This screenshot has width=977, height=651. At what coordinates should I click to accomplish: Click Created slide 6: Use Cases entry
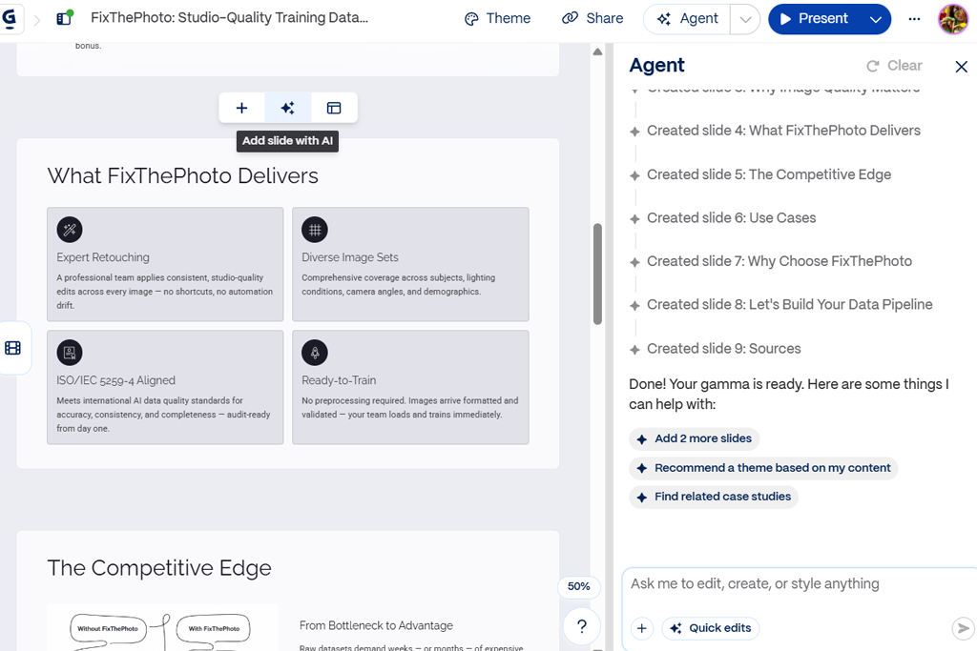tap(732, 218)
